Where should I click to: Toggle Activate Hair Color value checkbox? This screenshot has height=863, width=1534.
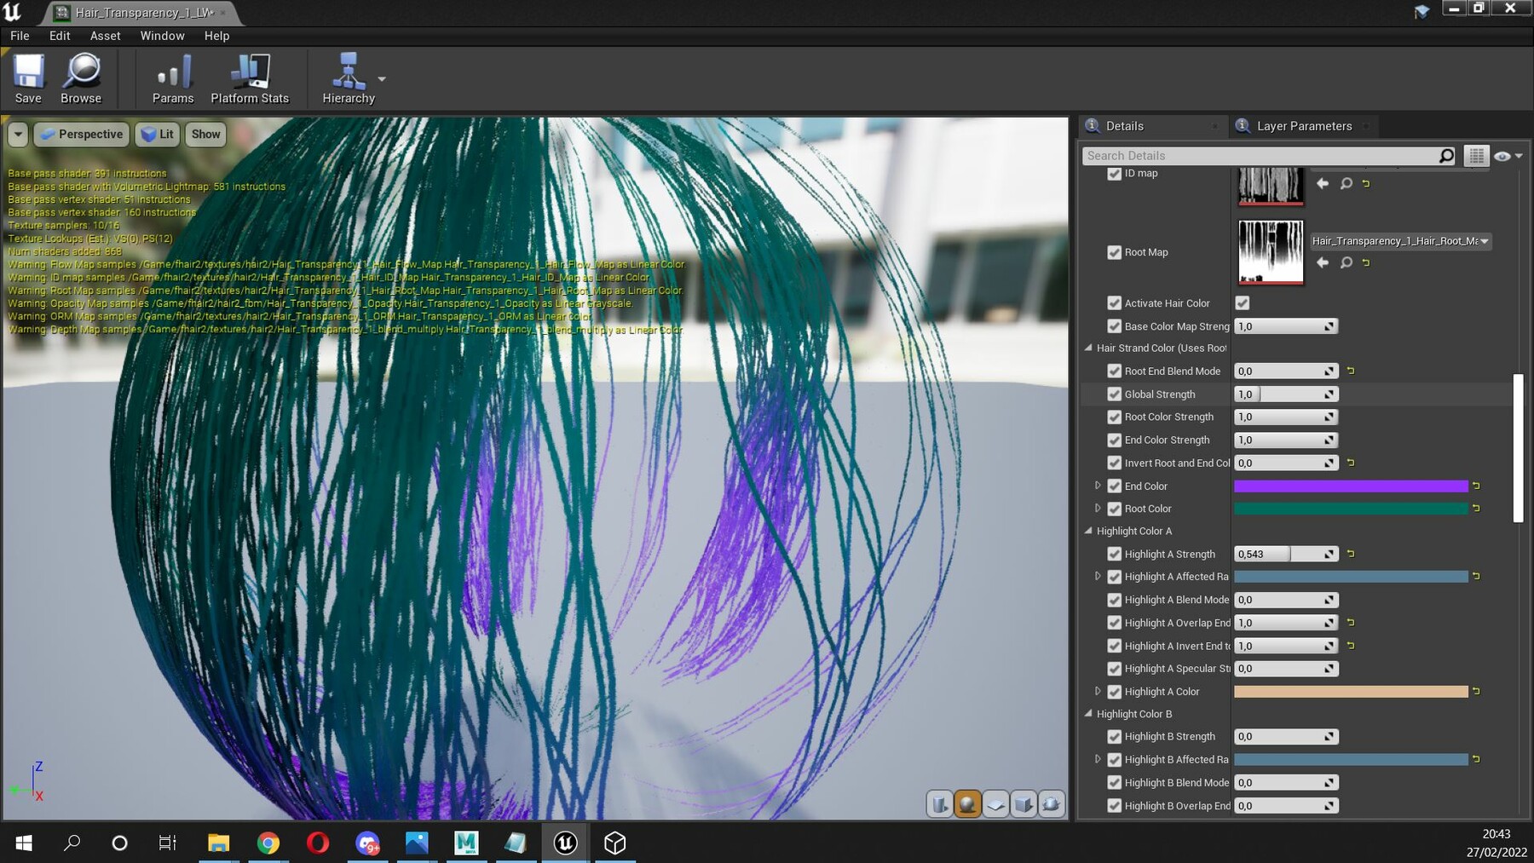point(1243,303)
